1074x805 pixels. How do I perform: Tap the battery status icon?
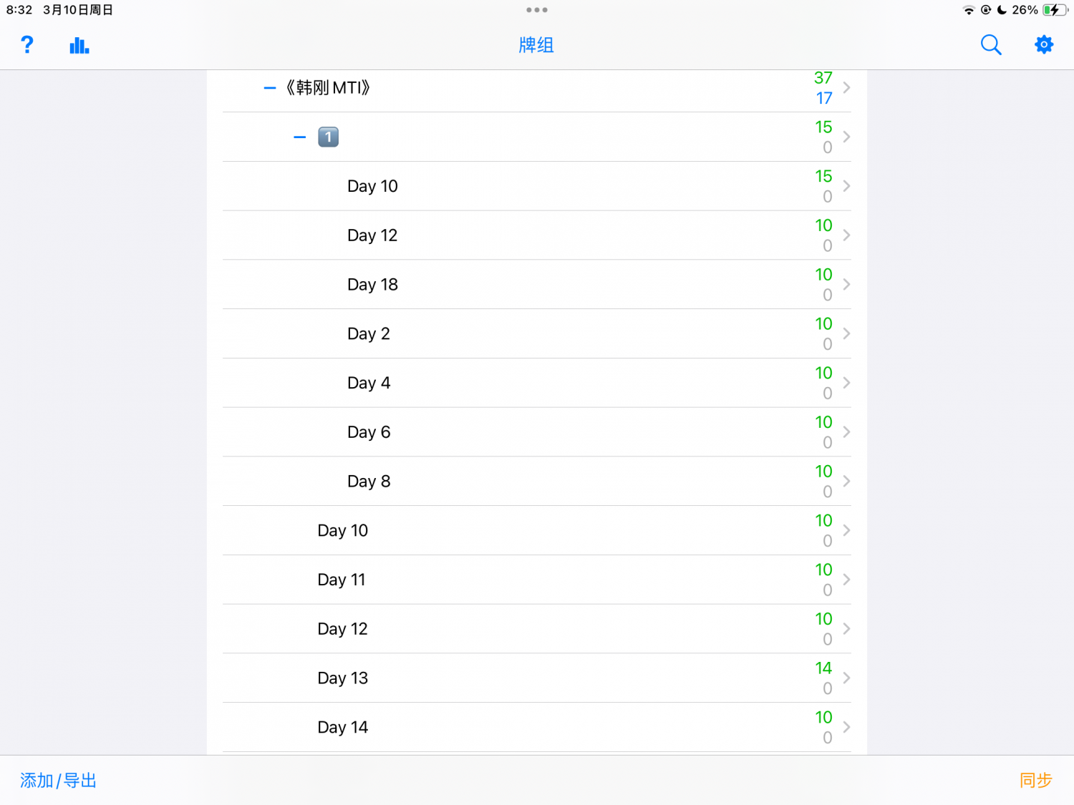[1054, 10]
